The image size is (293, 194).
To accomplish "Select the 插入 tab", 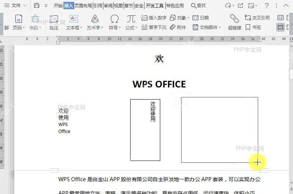I will 69,6.
